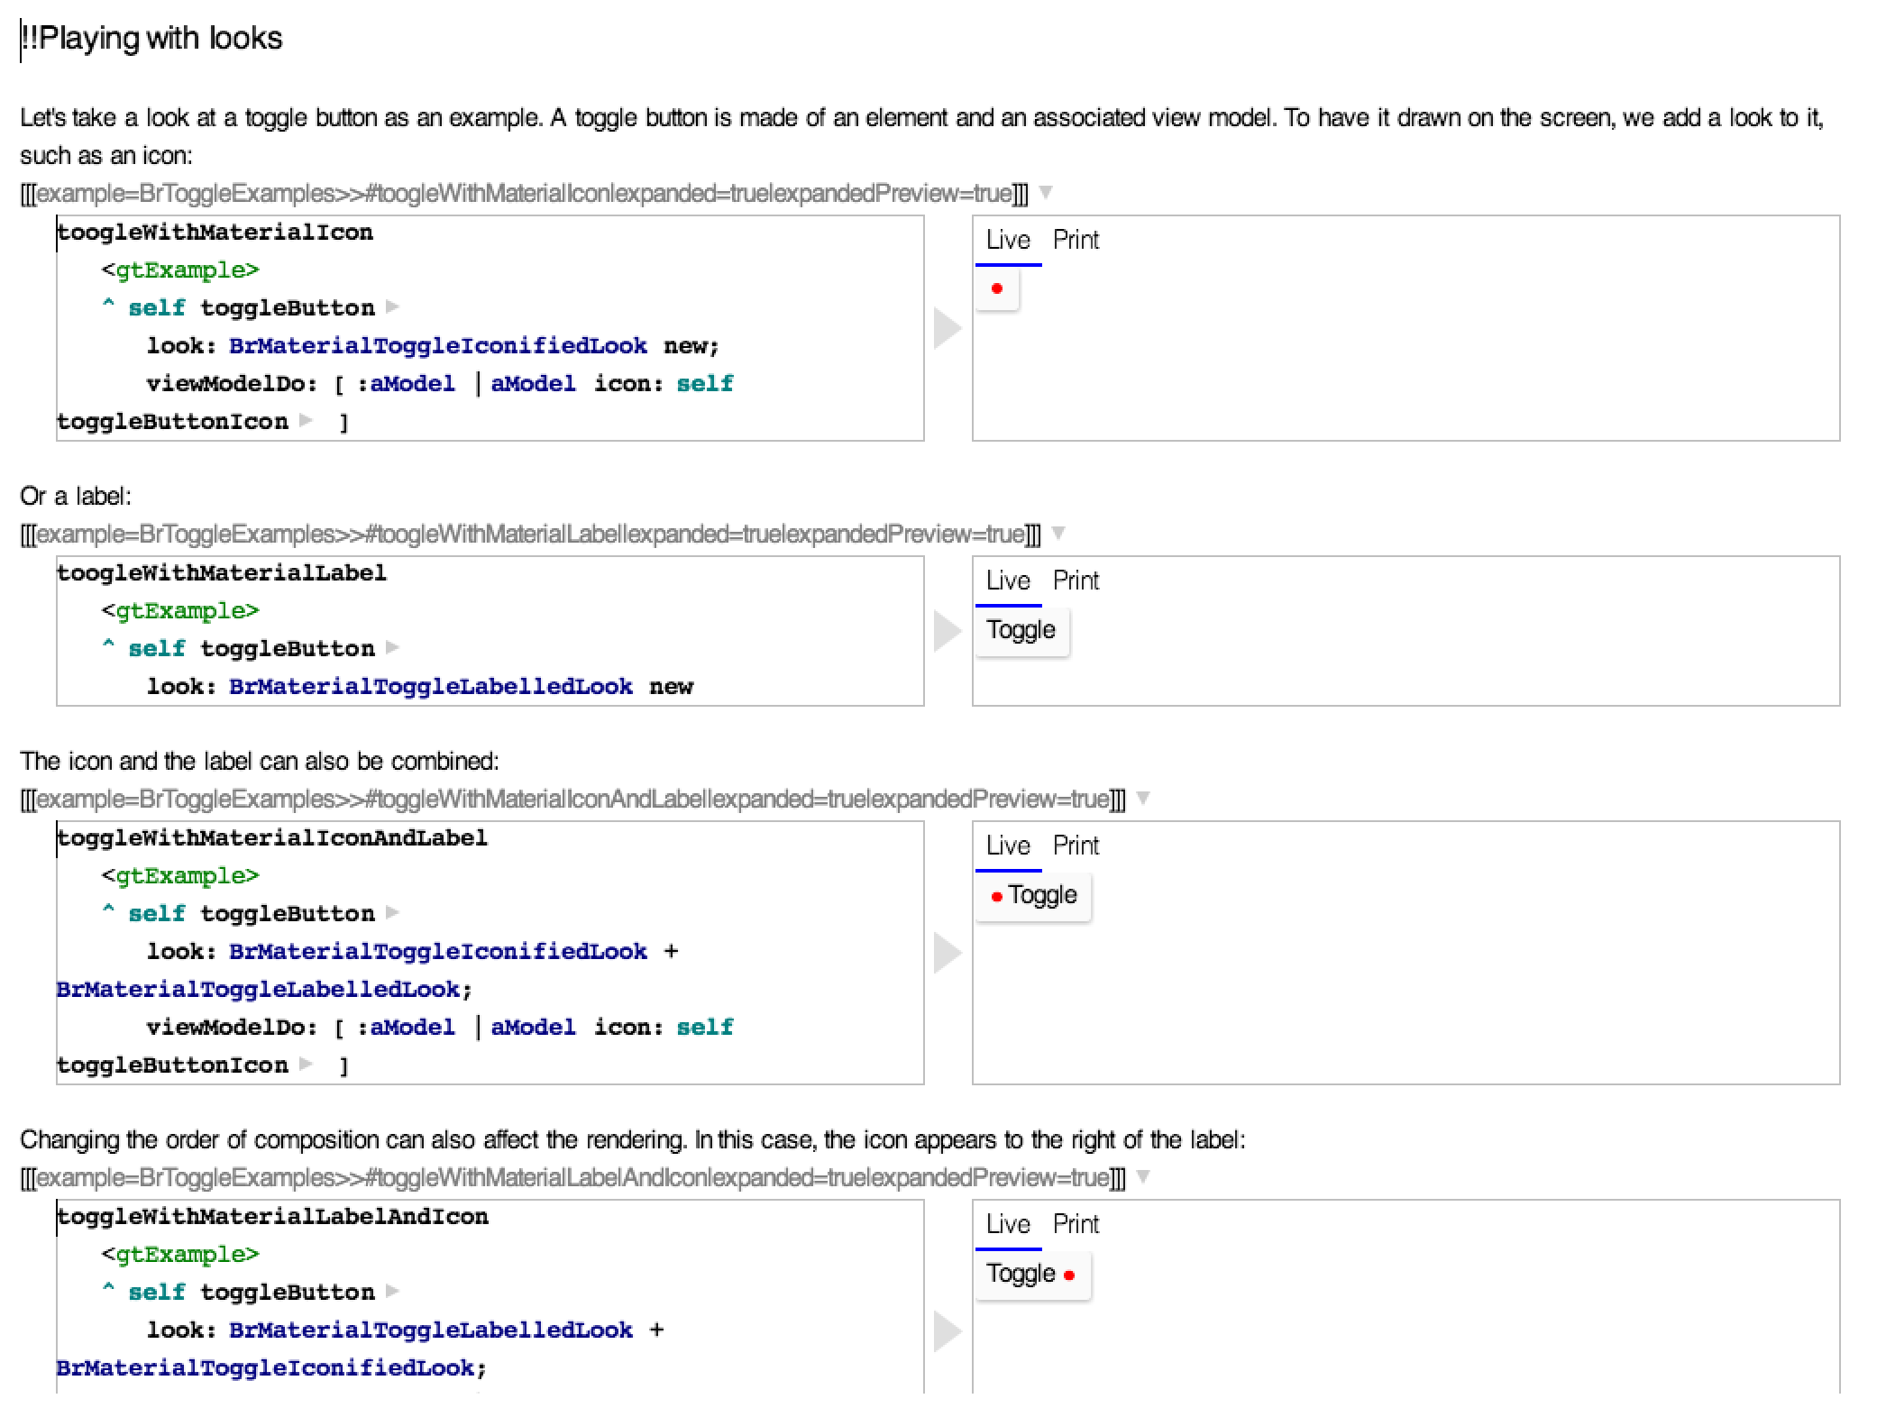Run toggleWithMaterialLabelAndIcon example play arrow
The height and width of the screenshot is (1417, 1877).
tap(947, 1331)
